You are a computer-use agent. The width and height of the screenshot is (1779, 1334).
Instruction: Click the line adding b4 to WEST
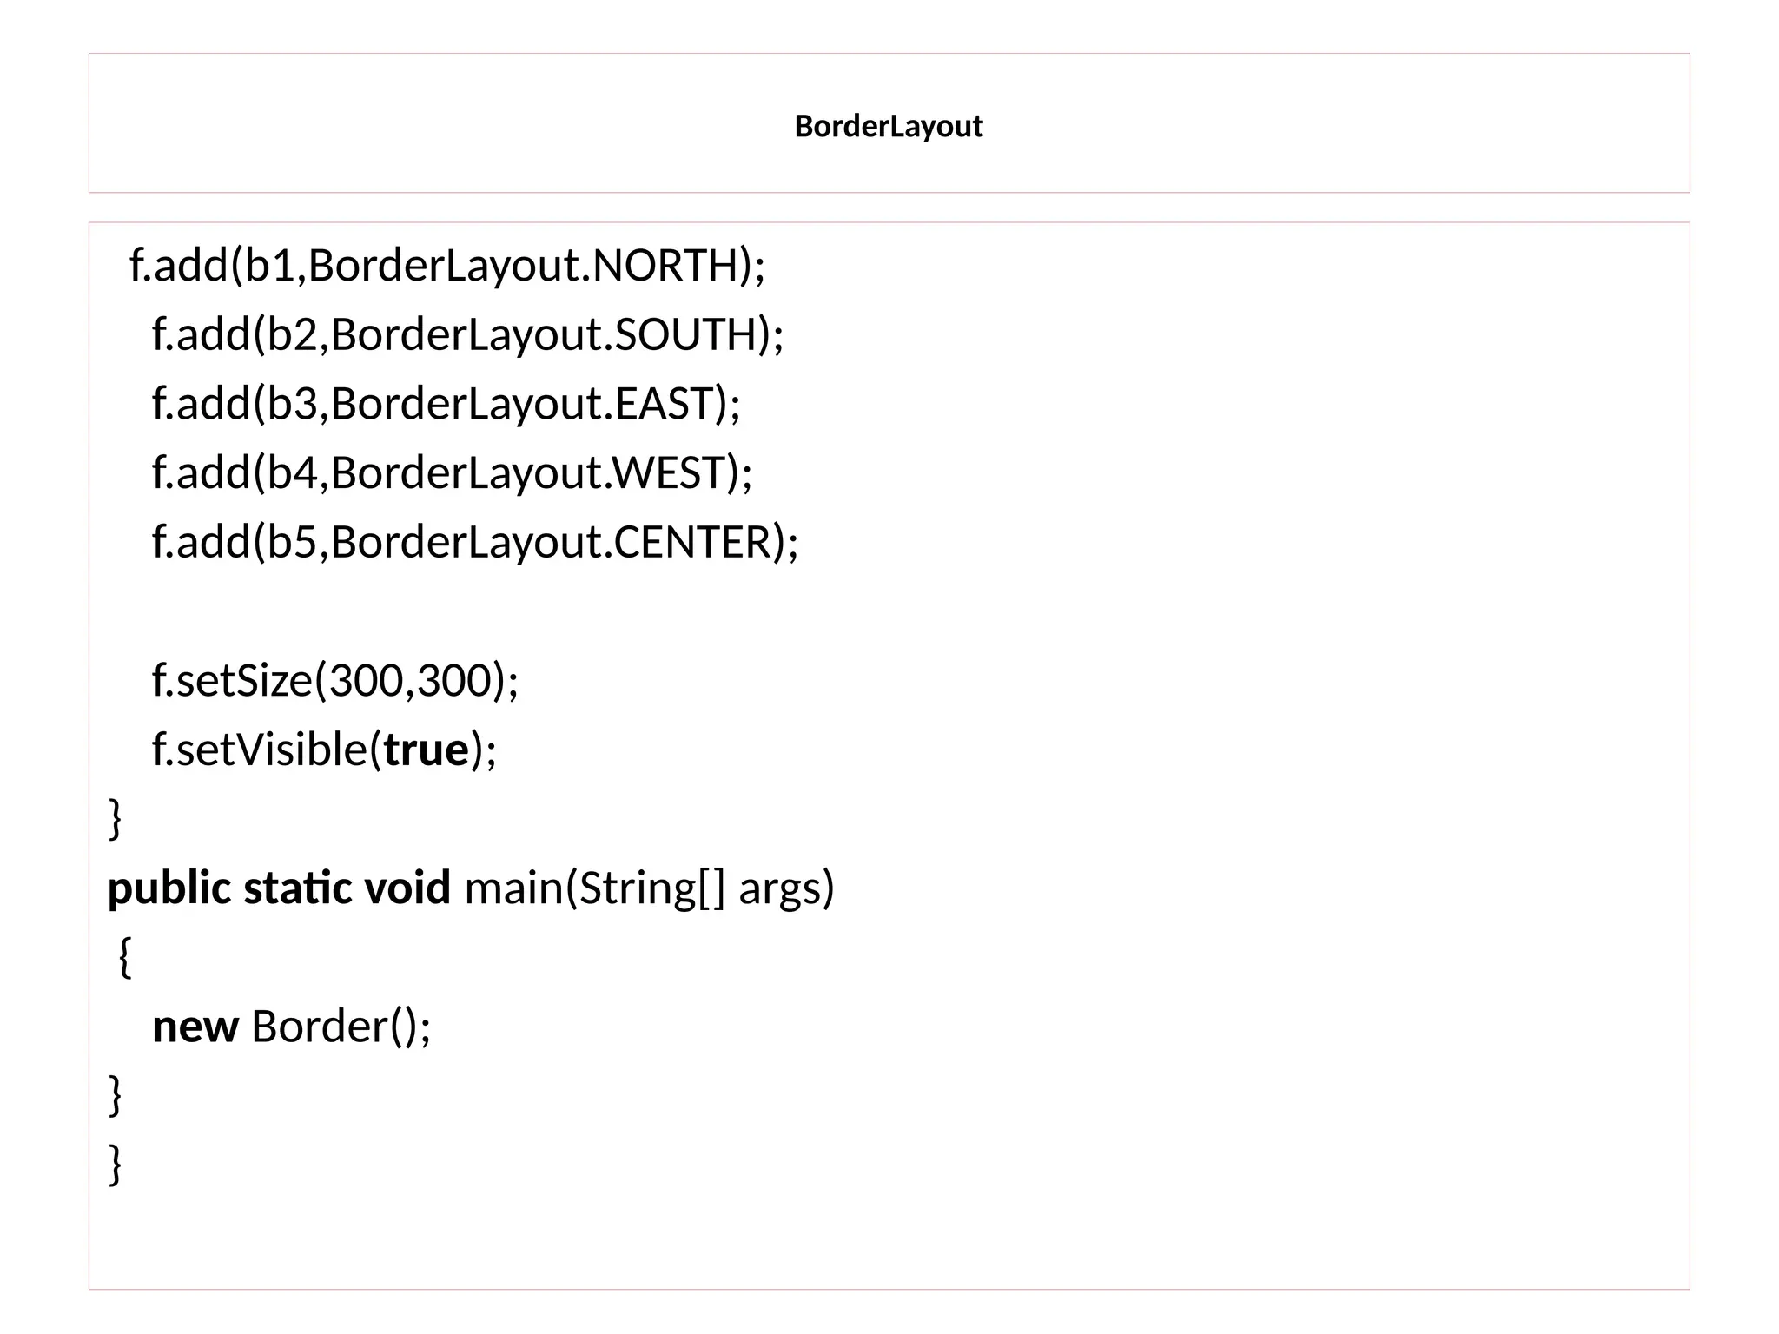(452, 472)
